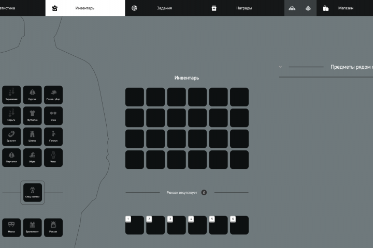Select the Обувь shoes slot

tap(32, 158)
